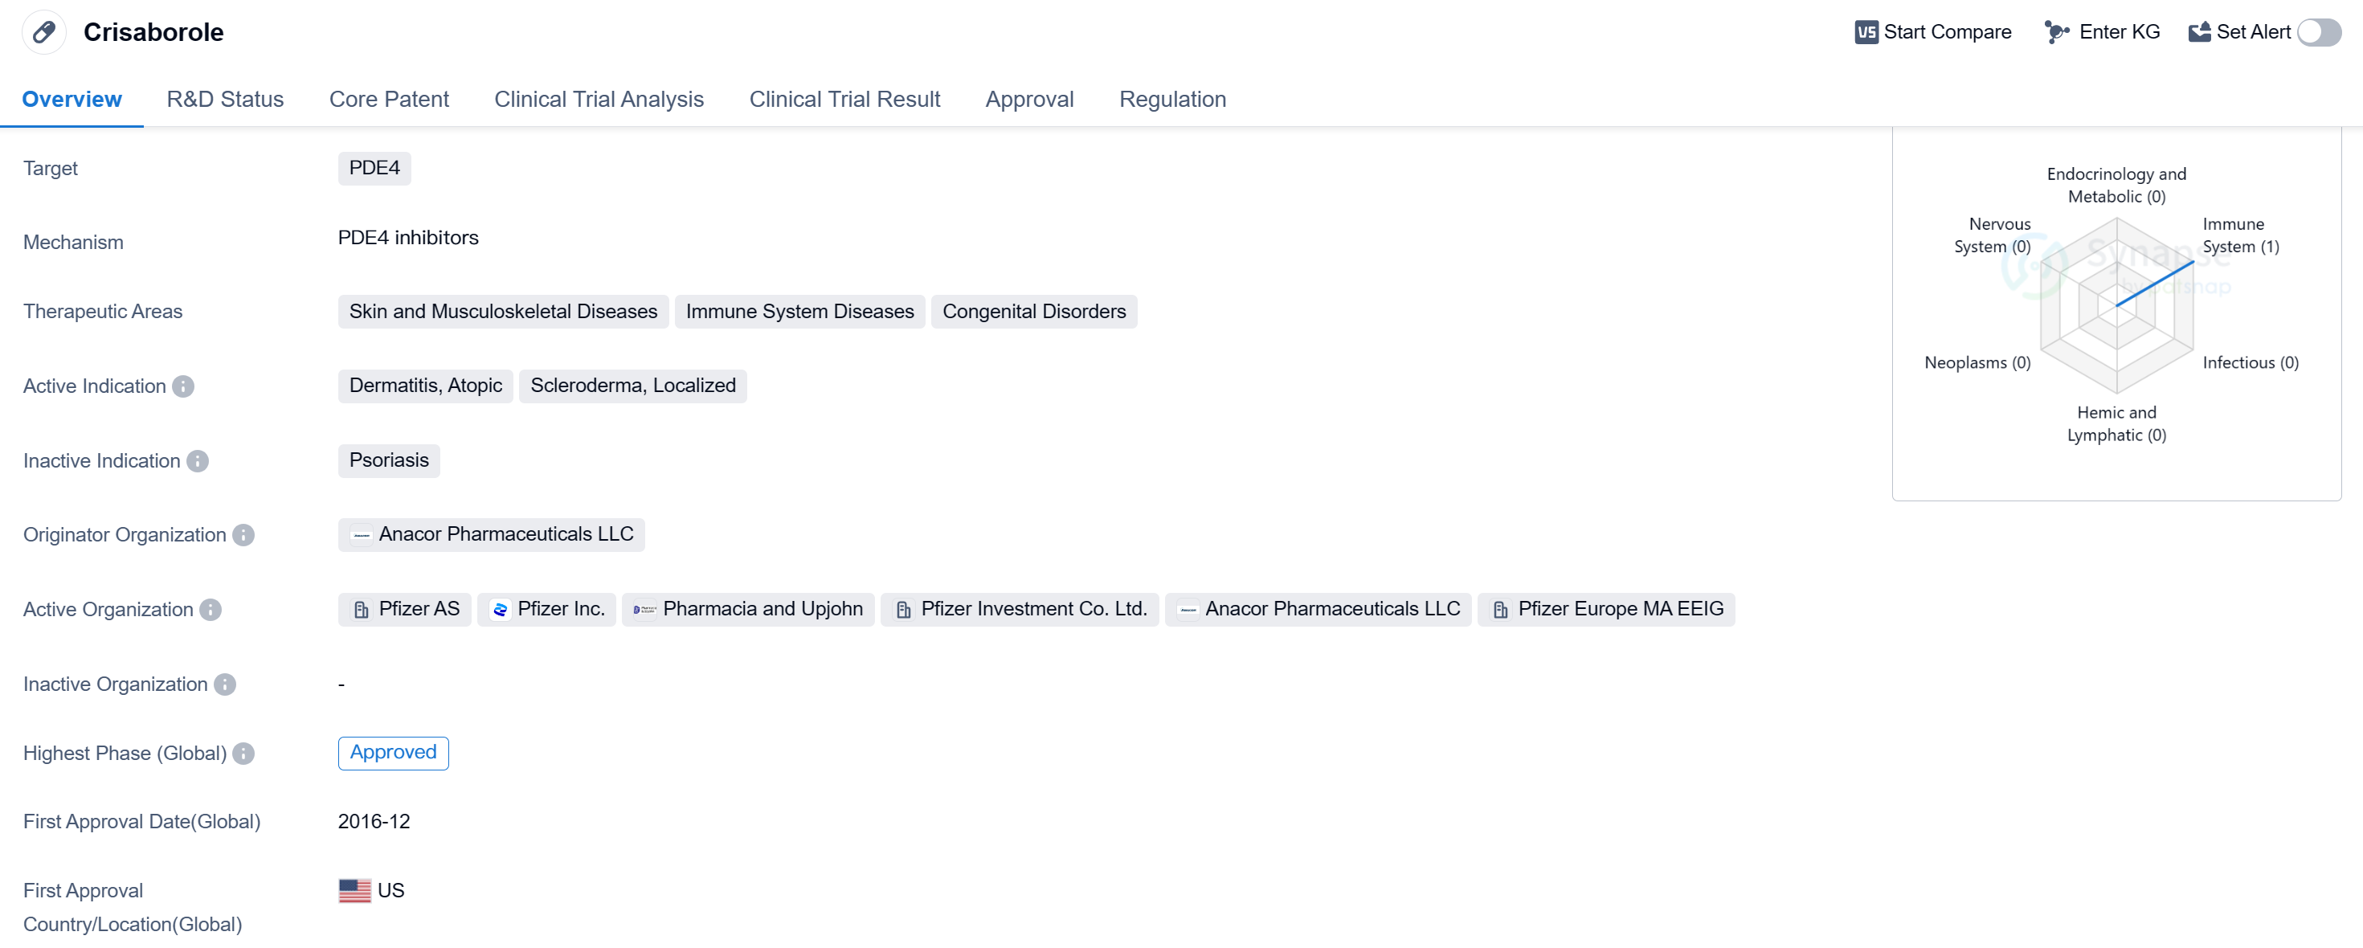Click Immune System (1) radar chart label
Image resolution: width=2363 pixels, height=948 pixels.
pyautogui.click(x=2239, y=235)
